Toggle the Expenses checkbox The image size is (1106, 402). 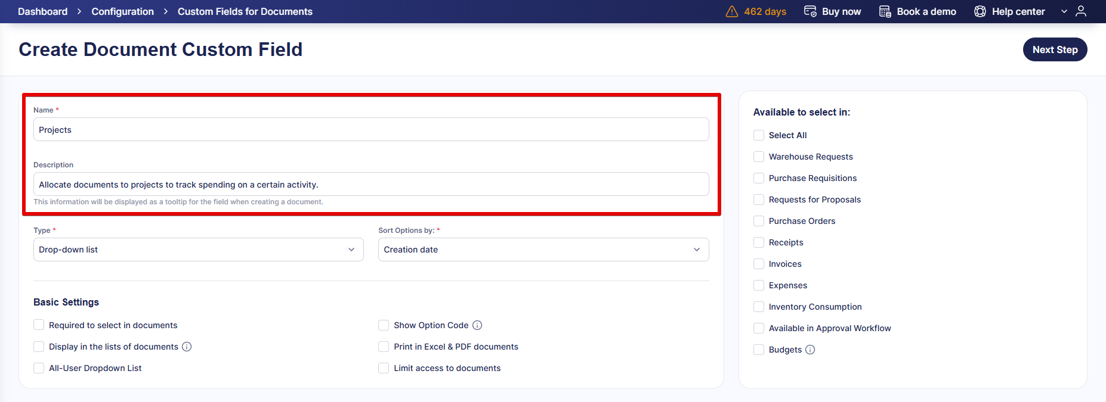point(759,285)
